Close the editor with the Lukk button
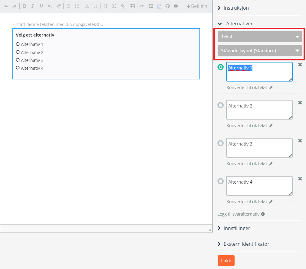Screen dimensions: 306x269 click(x=226, y=261)
